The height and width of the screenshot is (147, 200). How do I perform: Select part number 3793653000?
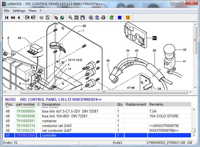click(x=26, y=135)
